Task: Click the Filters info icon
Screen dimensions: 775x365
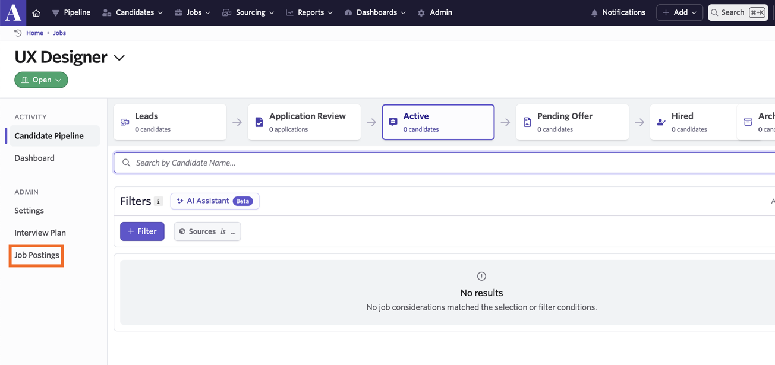Action: tap(159, 201)
